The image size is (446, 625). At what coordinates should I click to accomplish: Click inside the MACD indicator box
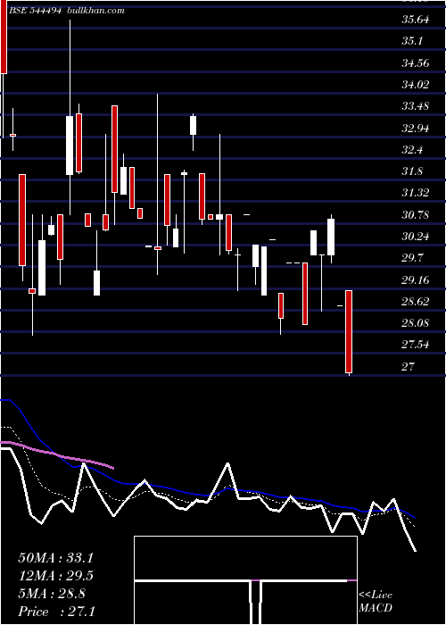pos(245,580)
